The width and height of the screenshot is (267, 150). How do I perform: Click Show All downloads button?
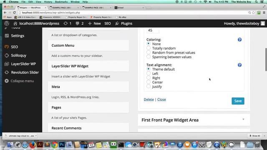(x=255, y=136)
